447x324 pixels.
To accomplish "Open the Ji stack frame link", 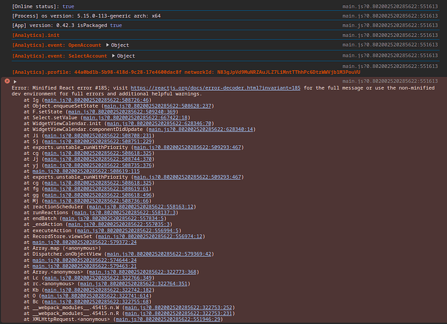I will tap(98, 135).
